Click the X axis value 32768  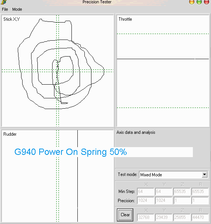[145, 217]
